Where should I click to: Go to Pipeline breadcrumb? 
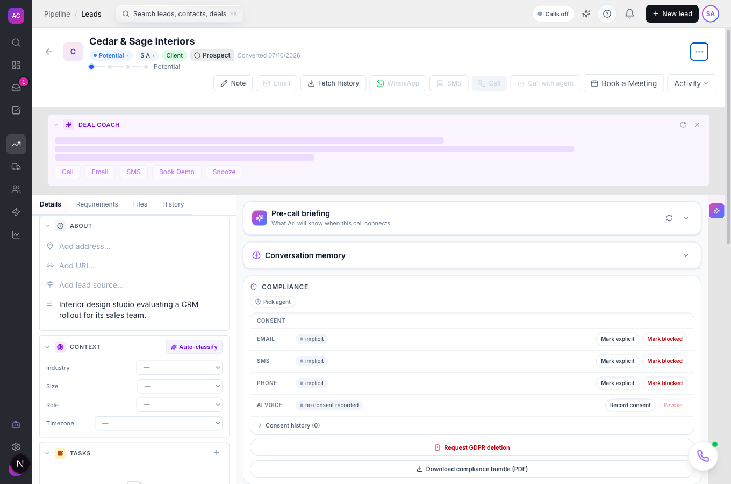[57, 14]
